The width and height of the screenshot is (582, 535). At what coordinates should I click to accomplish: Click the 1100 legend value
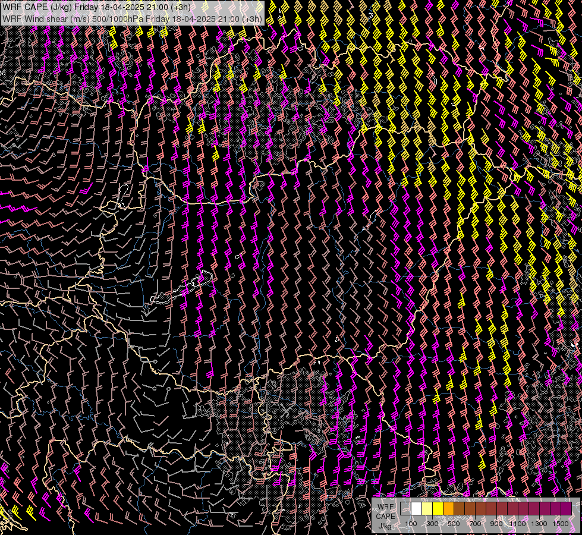[x=517, y=524]
